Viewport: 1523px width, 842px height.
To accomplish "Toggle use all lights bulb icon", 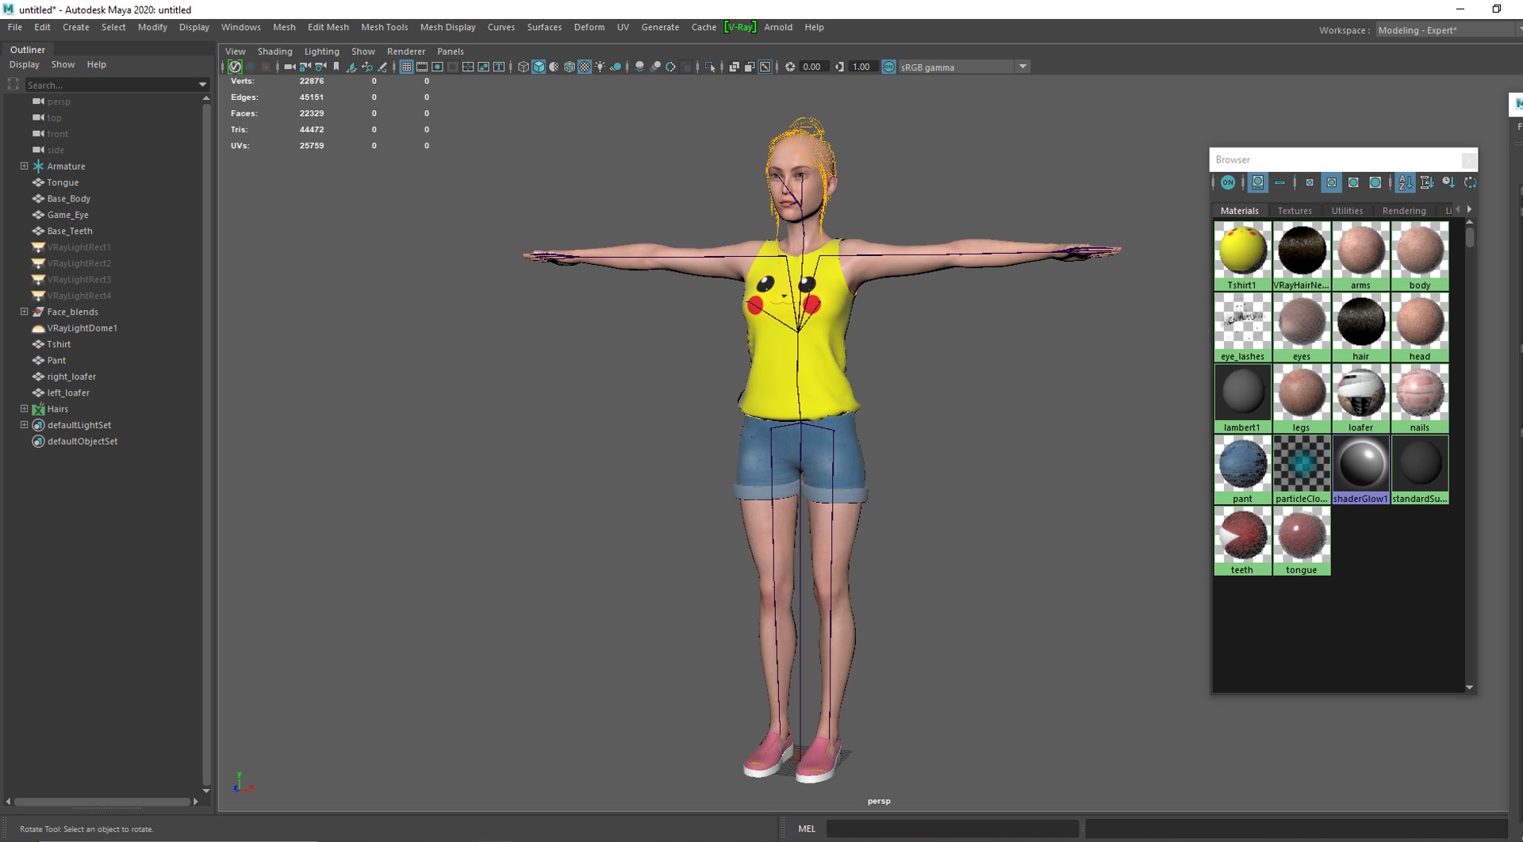I will tap(600, 67).
